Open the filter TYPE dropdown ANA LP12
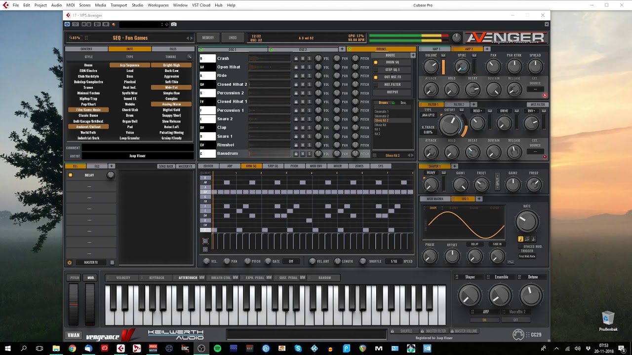This screenshot has width=632, height=355. [x=428, y=115]
